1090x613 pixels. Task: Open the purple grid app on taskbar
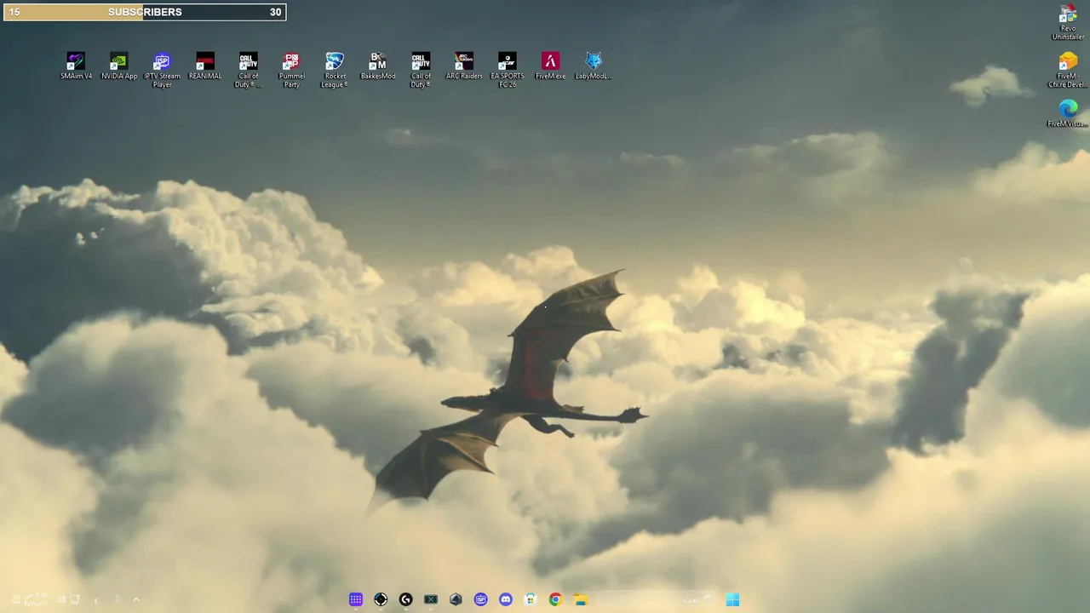pyautogui.click(x=356, y=599)
